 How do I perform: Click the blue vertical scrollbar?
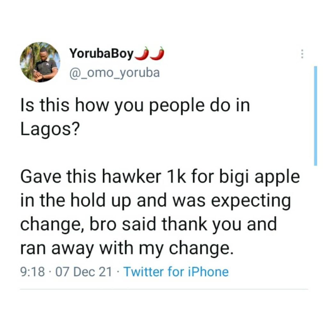[x=316, y=115]
